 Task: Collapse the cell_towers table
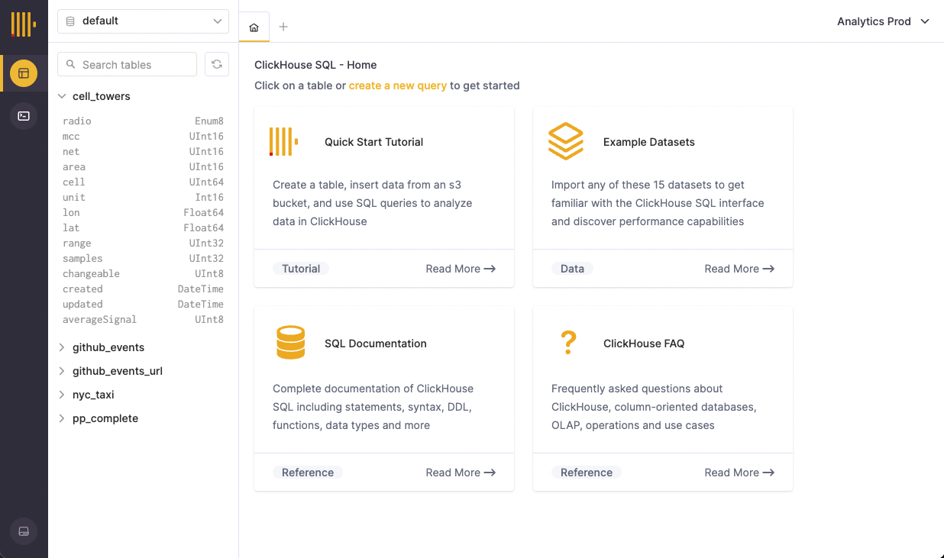[63, 96]
